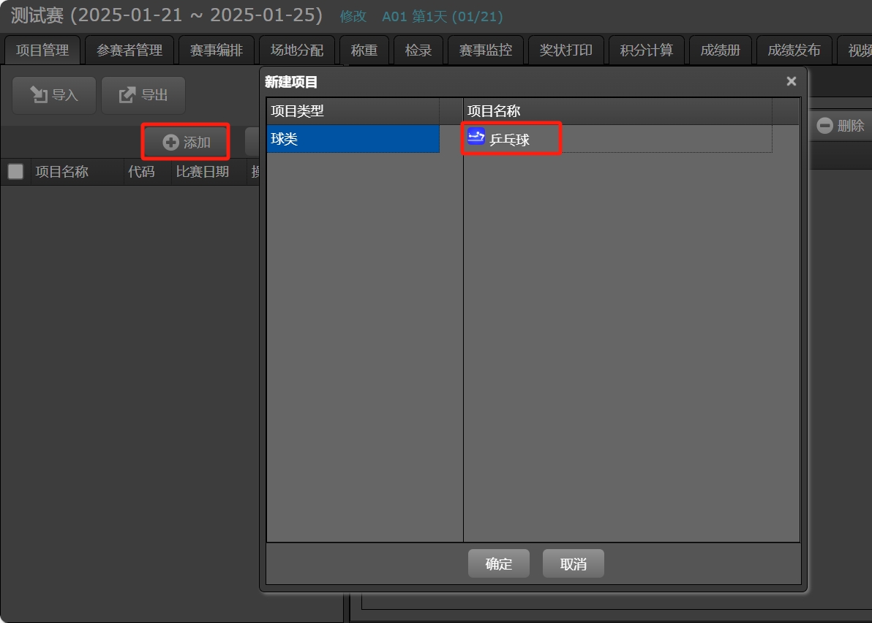Image resolution: width=872 pixels, height=623 pixels.
Task: Cancel the dialog with the 取消 button
Action: tap(573, 563)
